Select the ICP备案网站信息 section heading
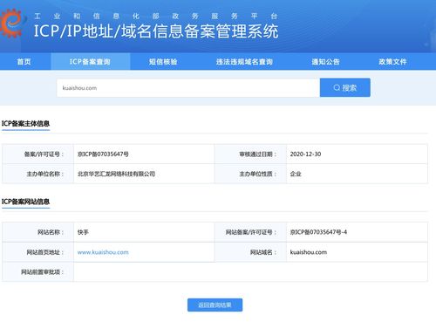 (x=25, y=202)
